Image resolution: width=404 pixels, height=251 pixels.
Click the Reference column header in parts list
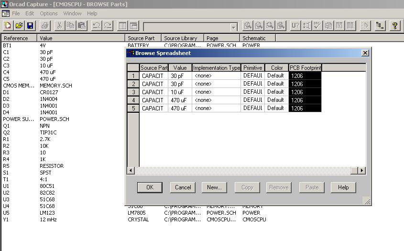click(19, 38)
